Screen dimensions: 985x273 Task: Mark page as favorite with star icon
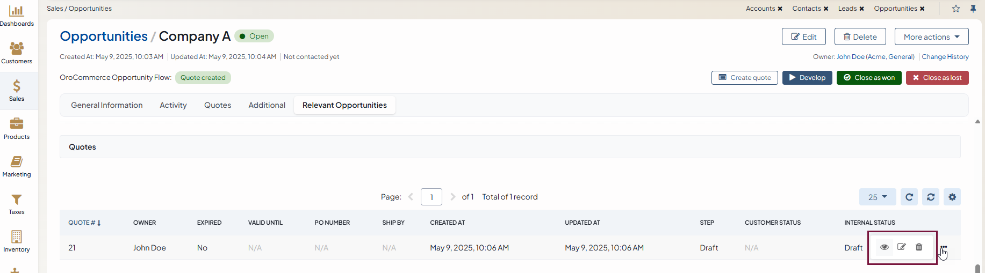[x=956, y=9]
